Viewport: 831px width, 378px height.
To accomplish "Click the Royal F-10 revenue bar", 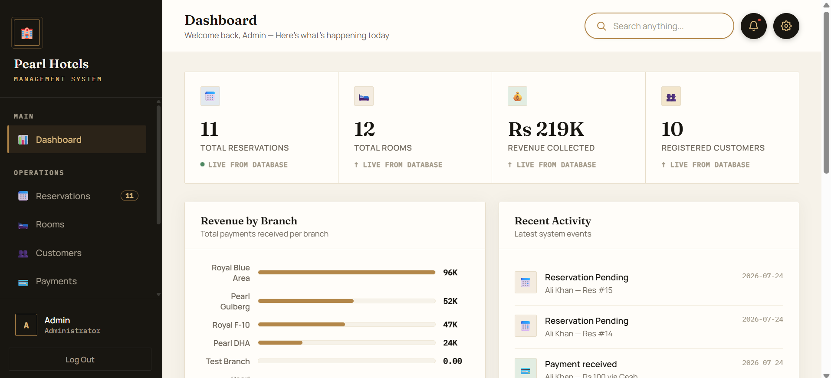I will click(347, 325).
